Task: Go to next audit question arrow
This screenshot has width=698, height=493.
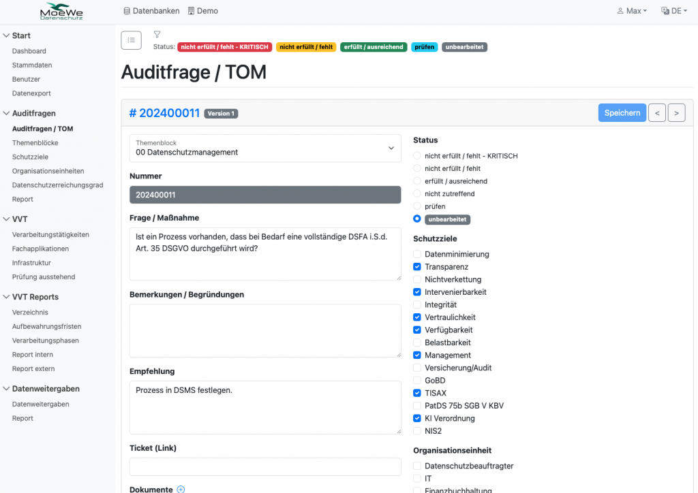Action: [676, 113]
